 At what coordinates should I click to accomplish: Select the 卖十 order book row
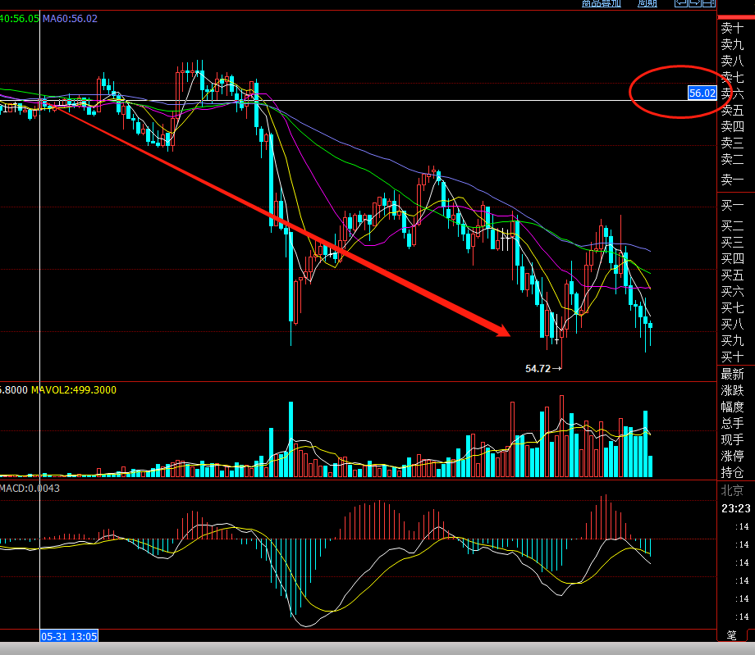click(732, 28)
